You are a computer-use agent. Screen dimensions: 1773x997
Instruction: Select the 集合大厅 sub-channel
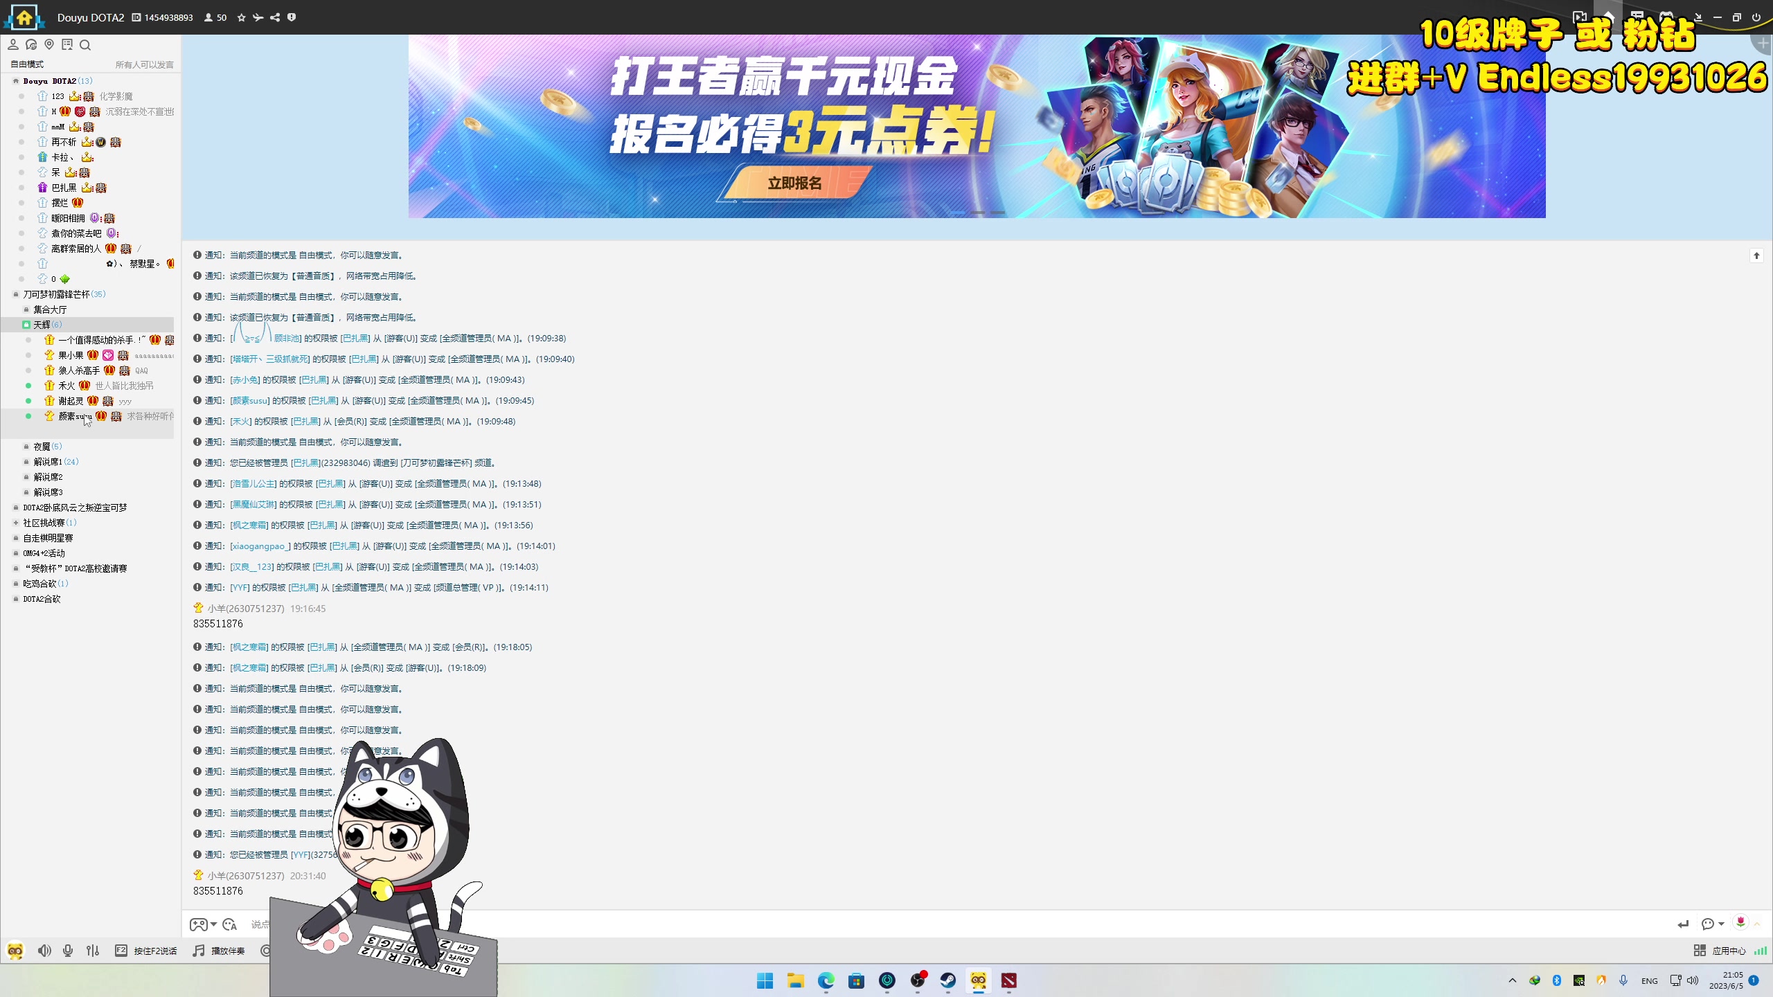[x=50, y=309]
